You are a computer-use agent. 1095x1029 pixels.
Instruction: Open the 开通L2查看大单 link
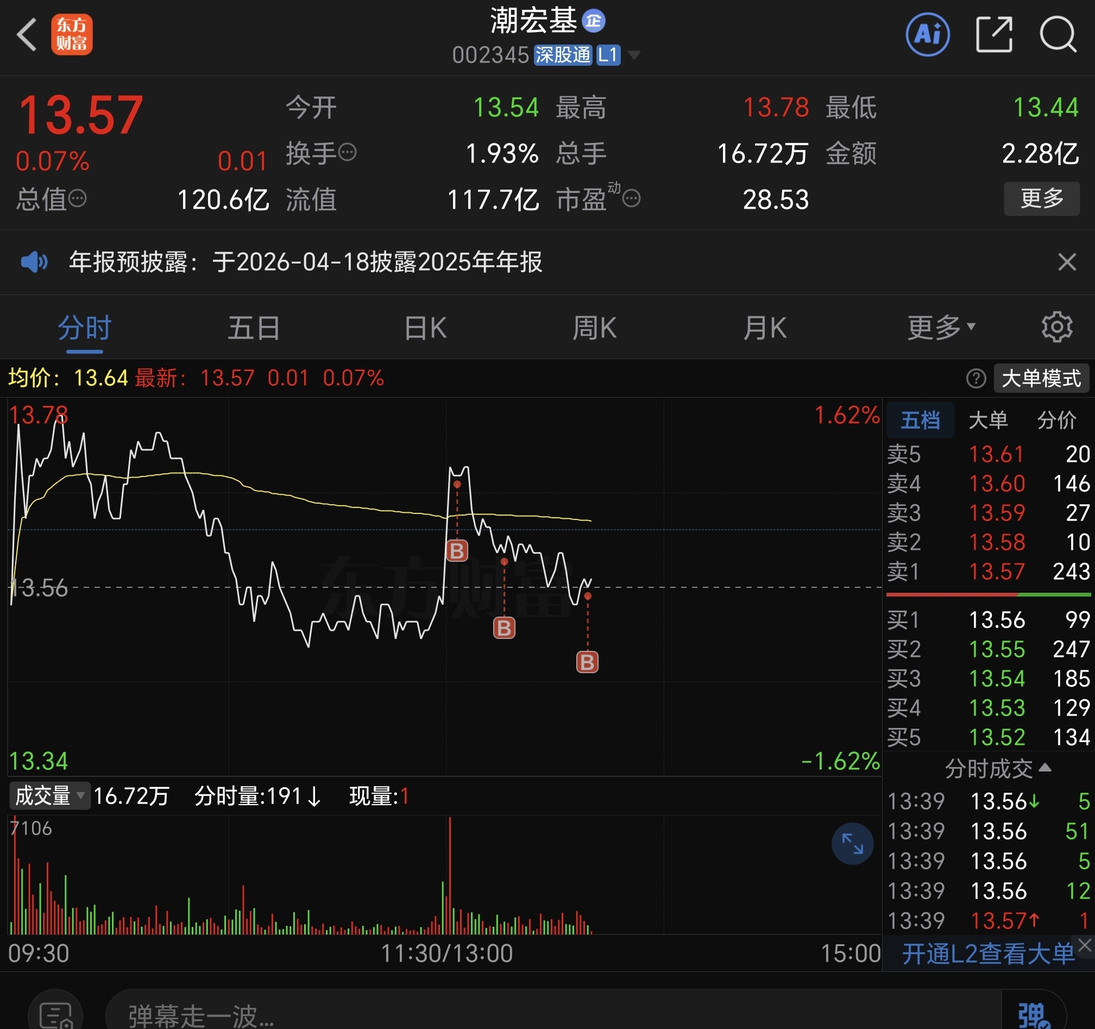point(986,953)
